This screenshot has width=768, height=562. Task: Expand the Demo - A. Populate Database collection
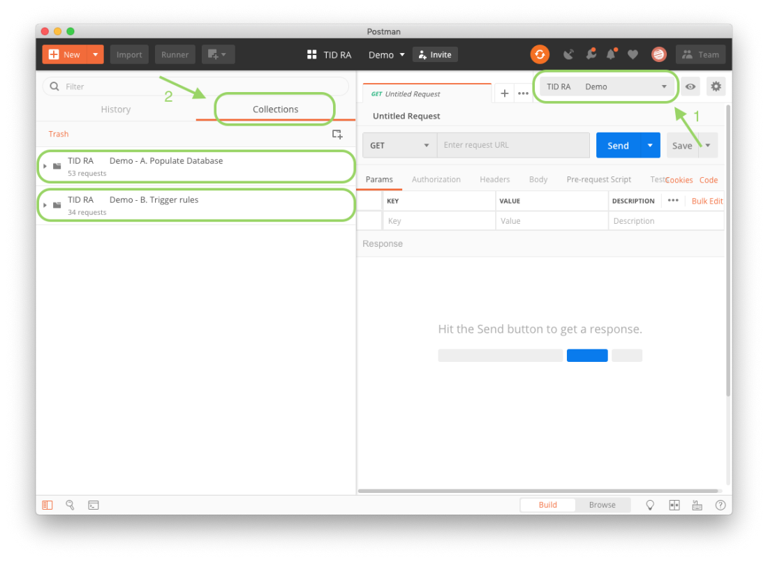[45, 167]
